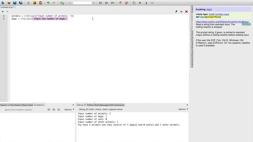The height and width of the screenshot is (142, 253).
Task: Switch to the Search in Files tab
Action: pyautogui.click(x=7, y=105)
